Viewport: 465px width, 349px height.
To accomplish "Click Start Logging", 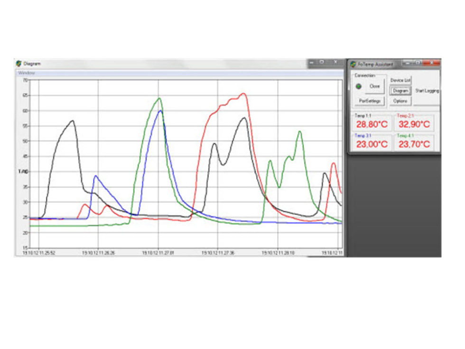I will click(427, 91).
